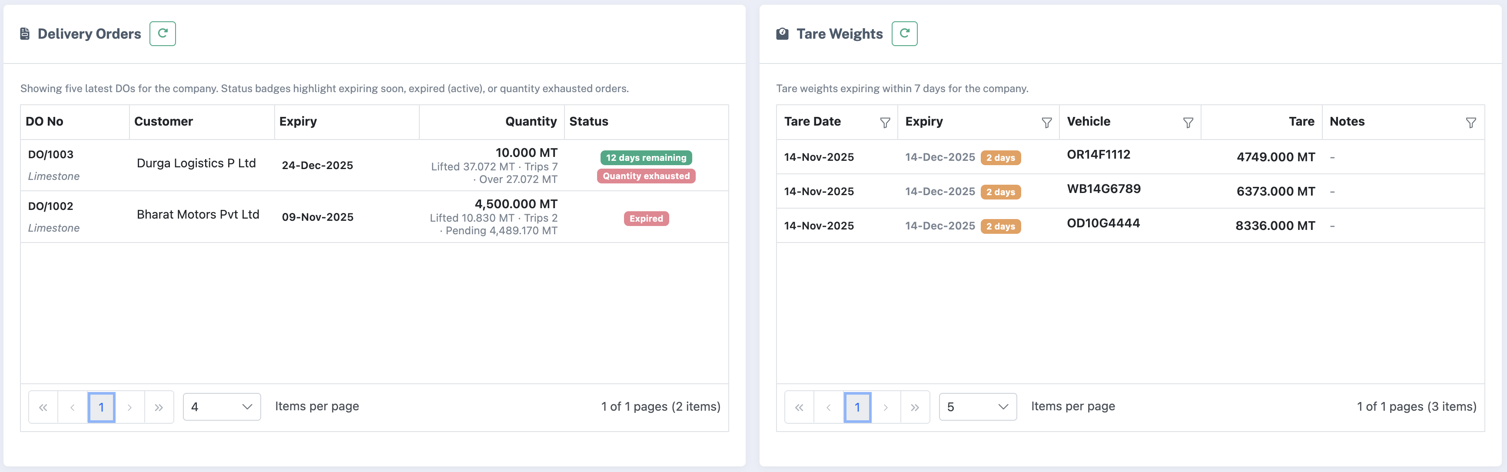Select page 1 in Tare Weights pagination

tap(857, 406)
